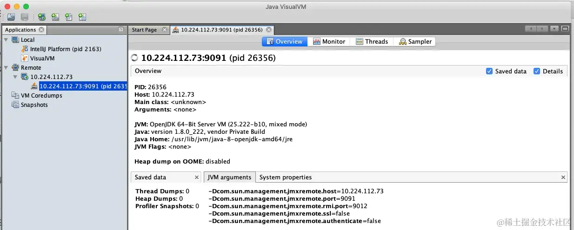
Task: Collapse the Remote tree node
Action: click(x=6, y=67)
